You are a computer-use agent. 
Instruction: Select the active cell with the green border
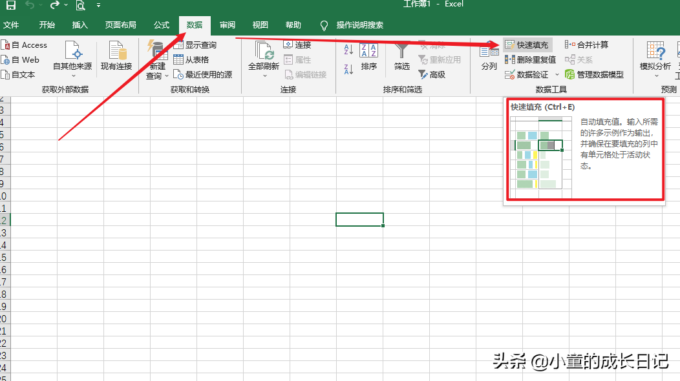(x=359, y=220)
